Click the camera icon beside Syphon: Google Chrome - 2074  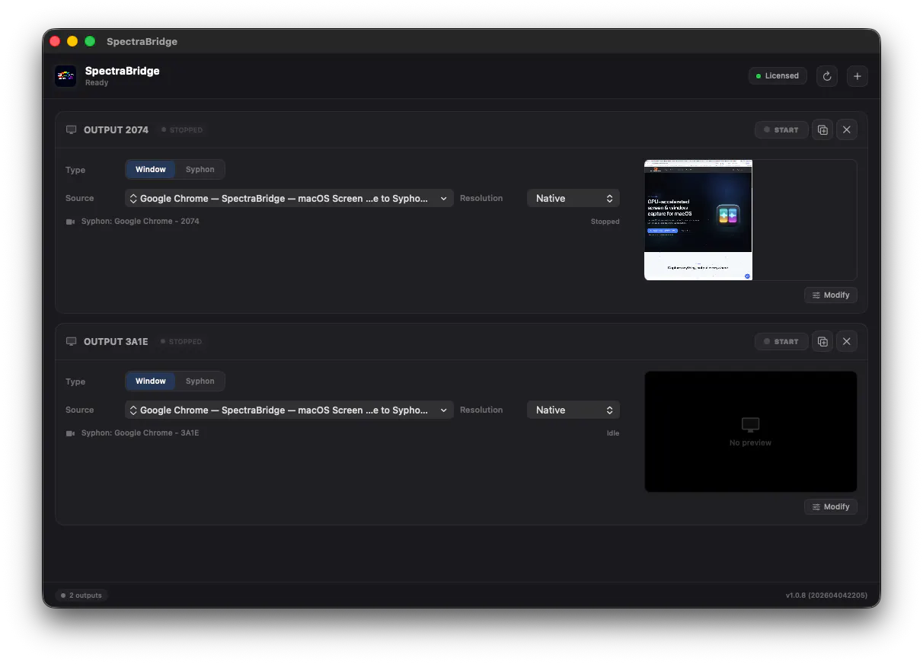(71, 222)
